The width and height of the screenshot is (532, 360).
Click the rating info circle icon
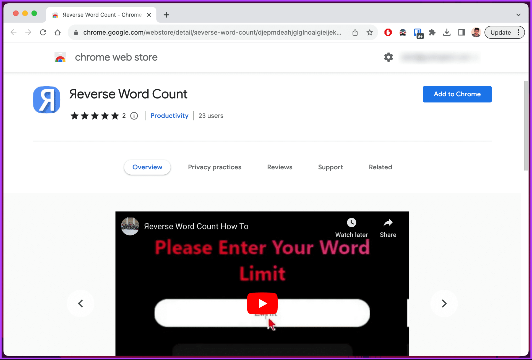pos(134,116)
